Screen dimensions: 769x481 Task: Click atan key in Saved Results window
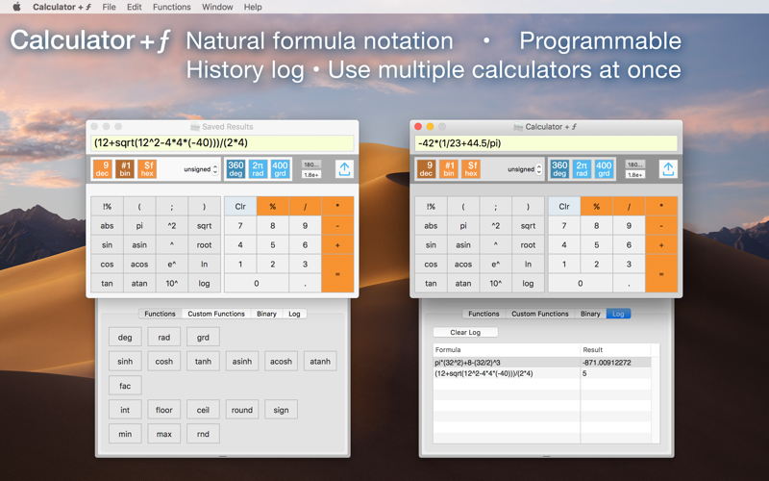(139, 283)
